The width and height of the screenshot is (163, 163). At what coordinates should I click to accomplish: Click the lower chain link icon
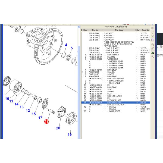pos(153,48)
